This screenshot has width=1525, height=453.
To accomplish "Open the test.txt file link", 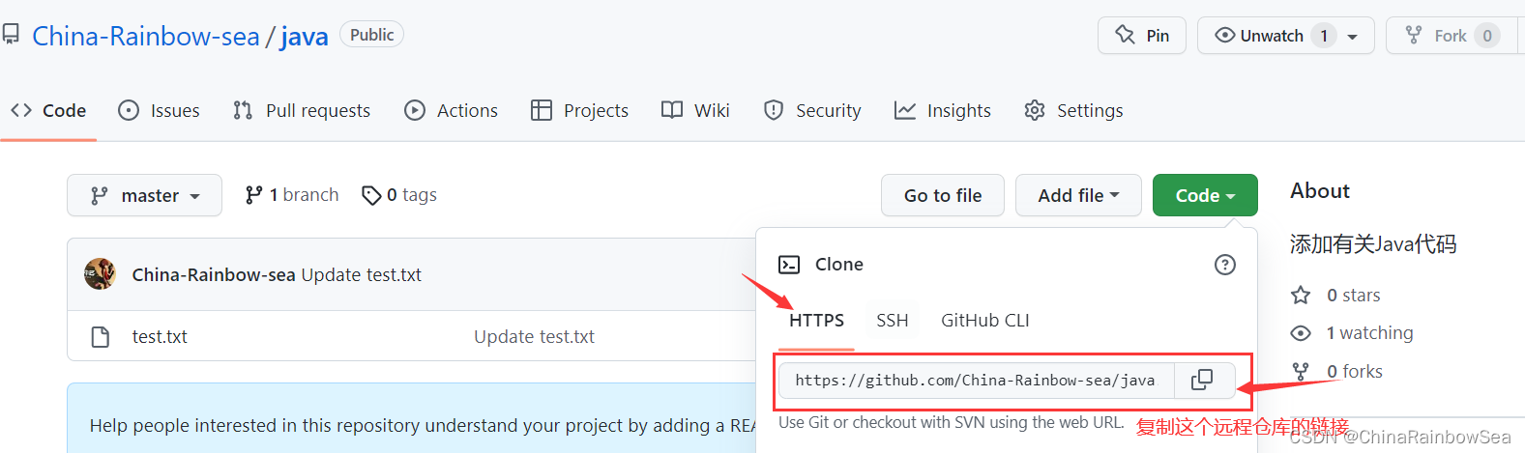I will (160, 337).
